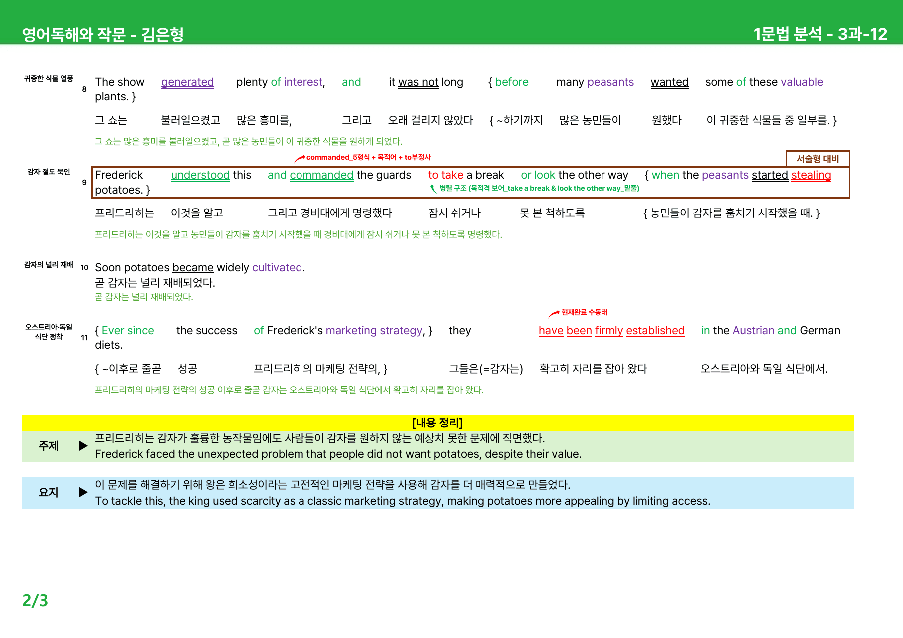
Task: Click the purple word 'cultivated' in sentence 10
Action: 277,267
